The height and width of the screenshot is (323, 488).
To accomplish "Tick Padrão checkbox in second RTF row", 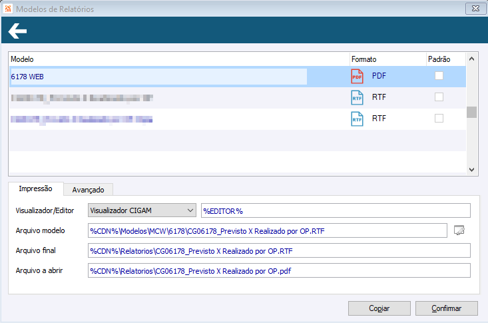I will click(x=439, y=97).
